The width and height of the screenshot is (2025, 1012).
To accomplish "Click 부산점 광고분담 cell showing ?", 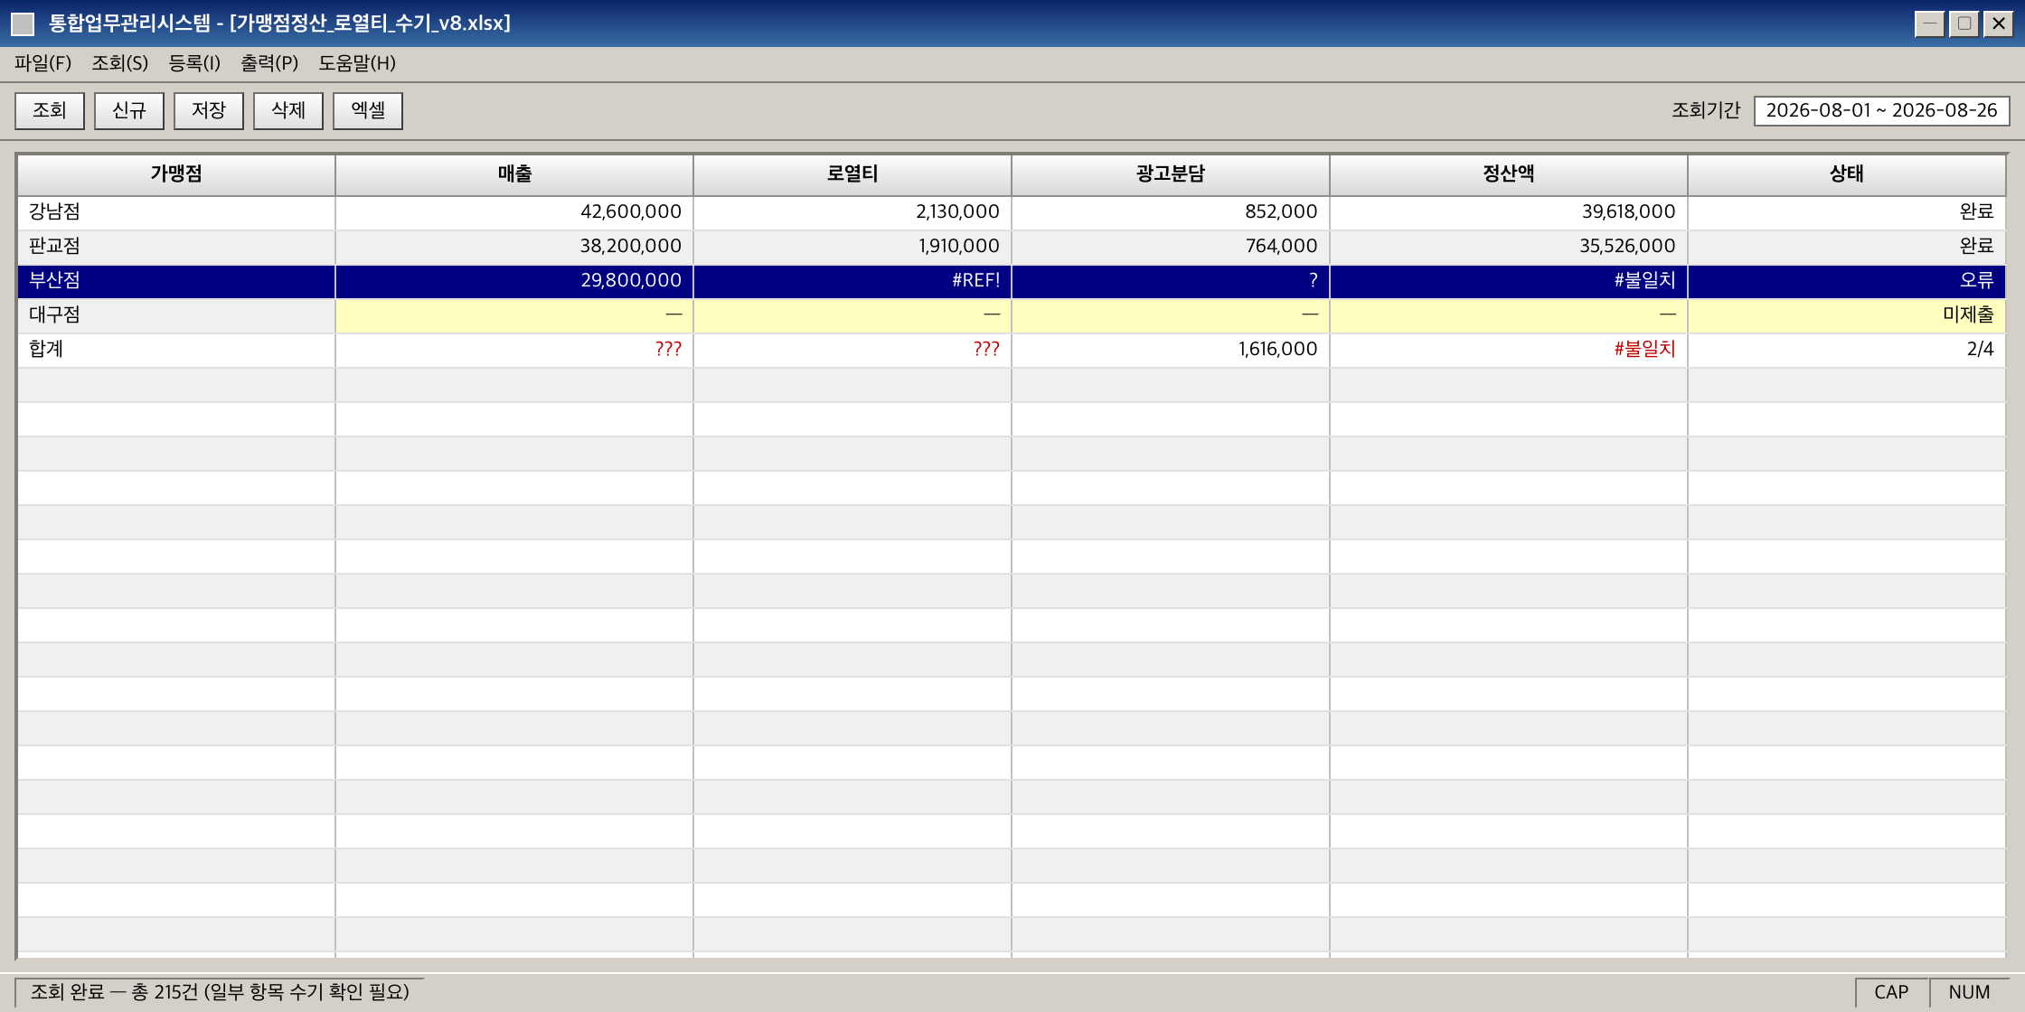I will (x=1171, y=281).
